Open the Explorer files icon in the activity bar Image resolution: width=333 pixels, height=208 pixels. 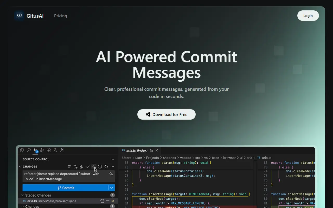pos(22,150)
